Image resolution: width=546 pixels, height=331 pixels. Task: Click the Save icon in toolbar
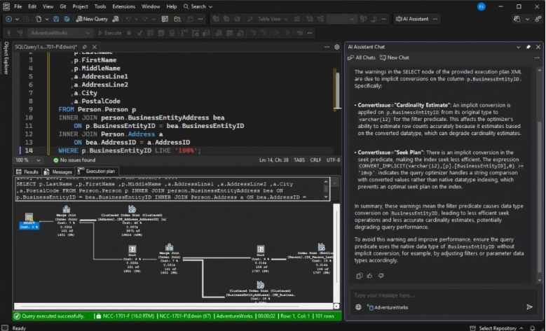[x=56, y=19]
